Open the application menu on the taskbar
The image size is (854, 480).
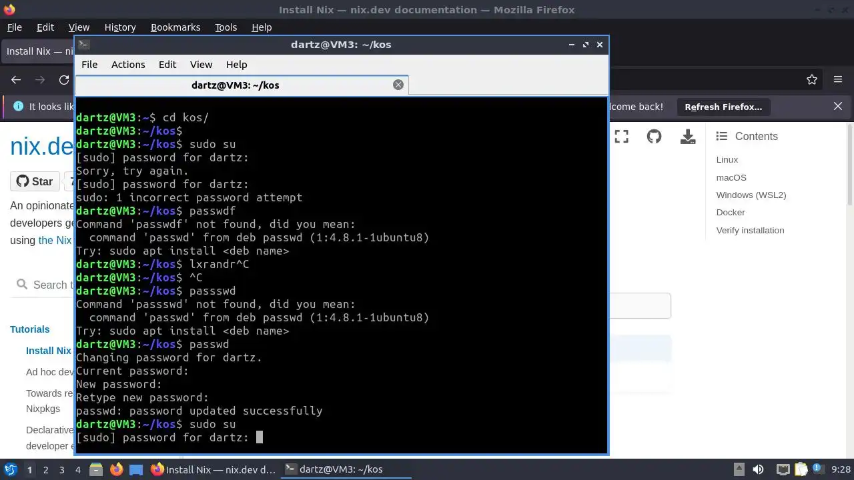pyautogui.click(x=10, y=470)
